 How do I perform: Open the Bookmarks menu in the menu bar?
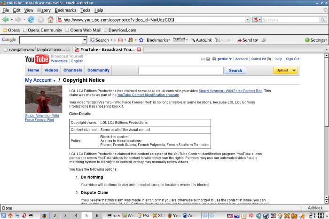[65, 10]
